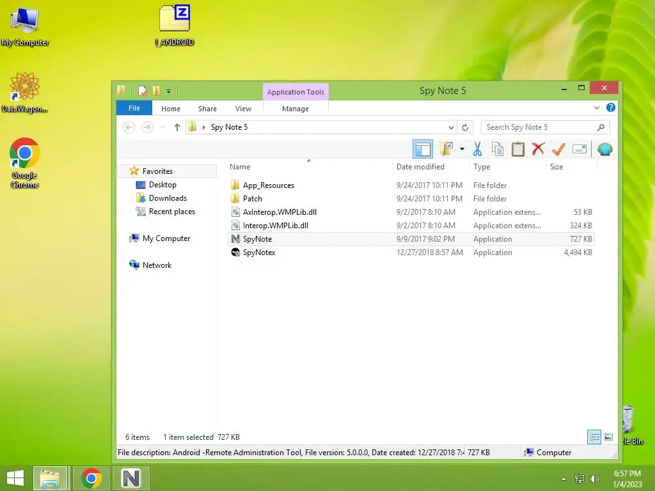Click the Rename toolbar icon

coord(580,148)
